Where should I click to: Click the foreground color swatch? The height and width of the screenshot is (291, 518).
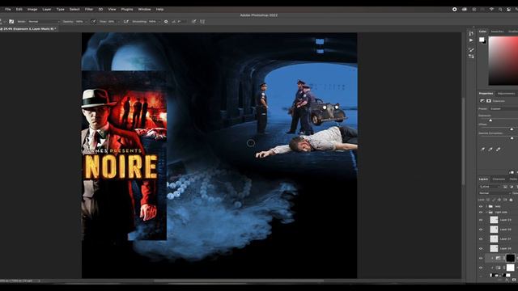tap(482, 40)
